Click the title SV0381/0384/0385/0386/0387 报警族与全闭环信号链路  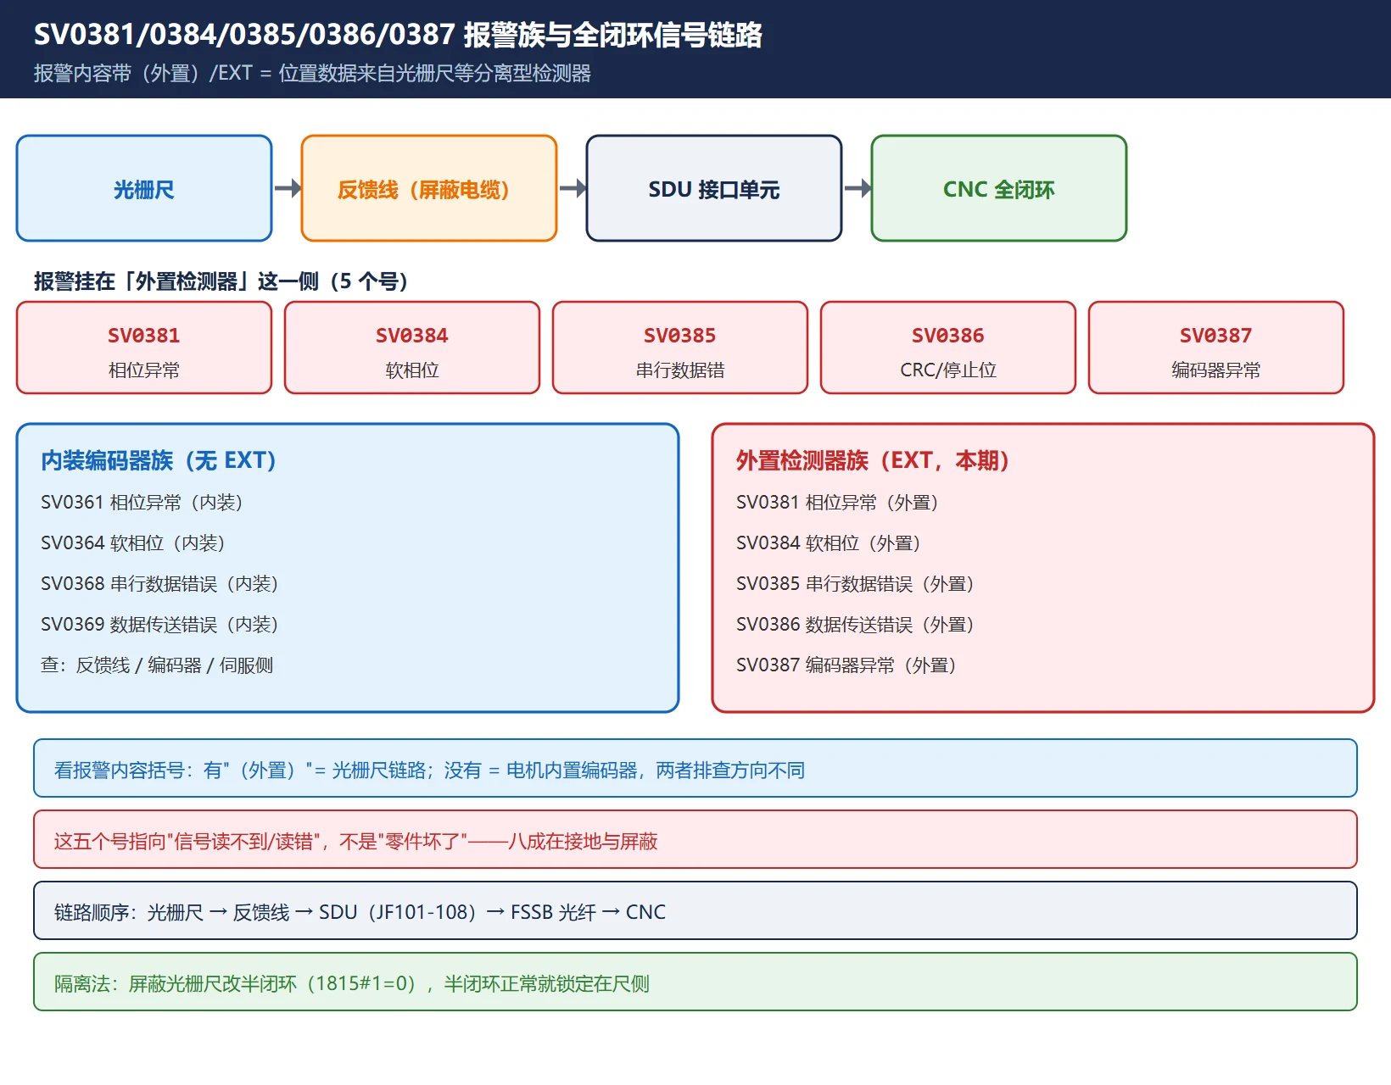coord(398,35)
